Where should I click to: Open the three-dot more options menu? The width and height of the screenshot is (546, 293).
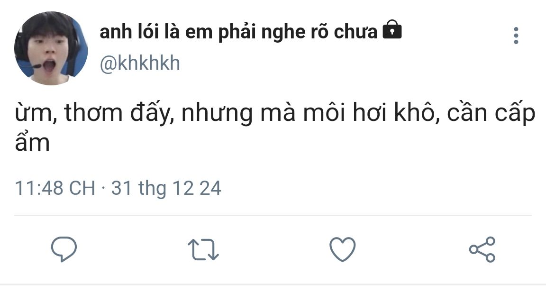(x=516, y=36)
